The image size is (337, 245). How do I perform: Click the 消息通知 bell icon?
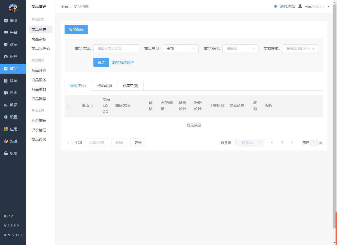(x=275, y=6)
